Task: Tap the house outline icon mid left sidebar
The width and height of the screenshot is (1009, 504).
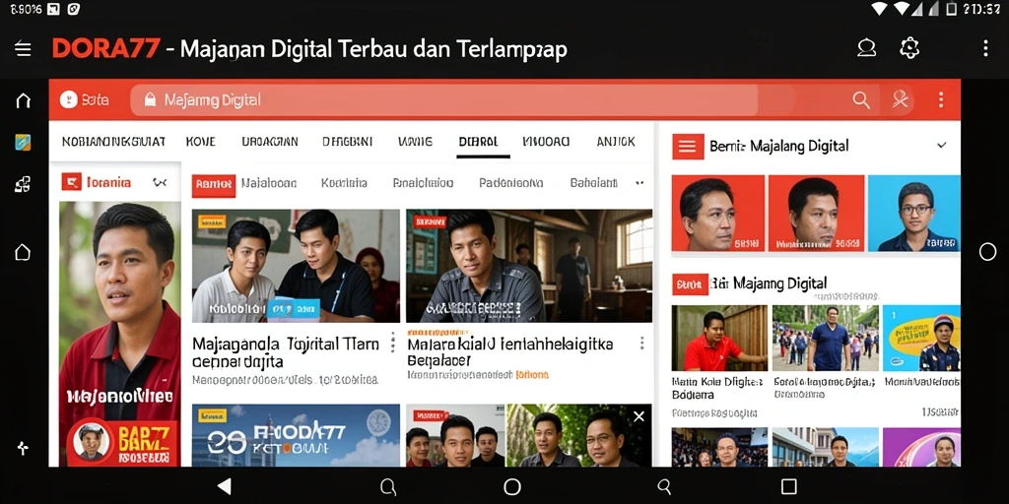Action: (23, 252)
